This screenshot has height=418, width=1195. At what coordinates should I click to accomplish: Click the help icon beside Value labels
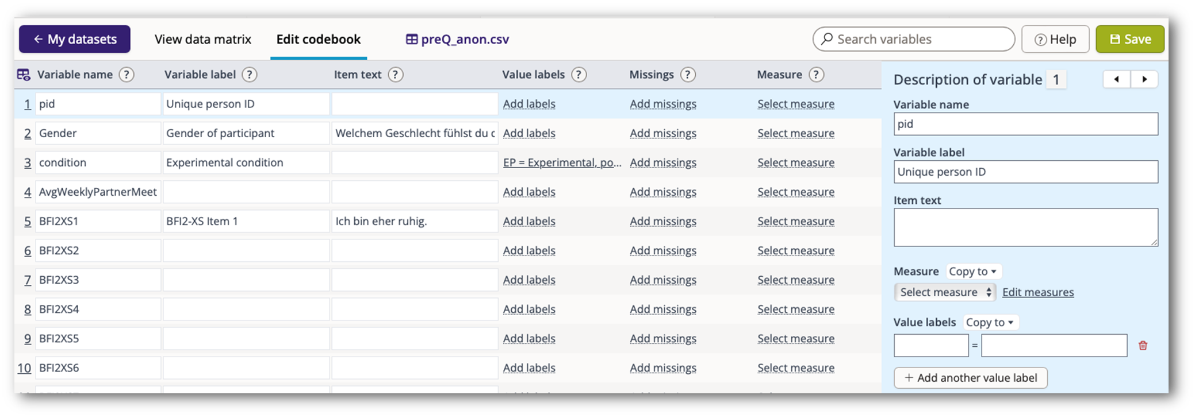(579, 75)
